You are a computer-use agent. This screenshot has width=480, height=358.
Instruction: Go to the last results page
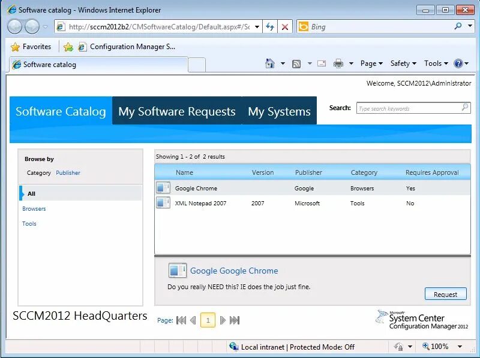[235, 320]
